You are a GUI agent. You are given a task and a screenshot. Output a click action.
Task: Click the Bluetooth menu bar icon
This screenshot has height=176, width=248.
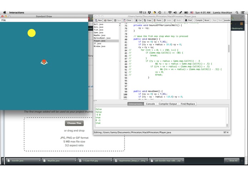pyautogui.click(x=165, y=12)
